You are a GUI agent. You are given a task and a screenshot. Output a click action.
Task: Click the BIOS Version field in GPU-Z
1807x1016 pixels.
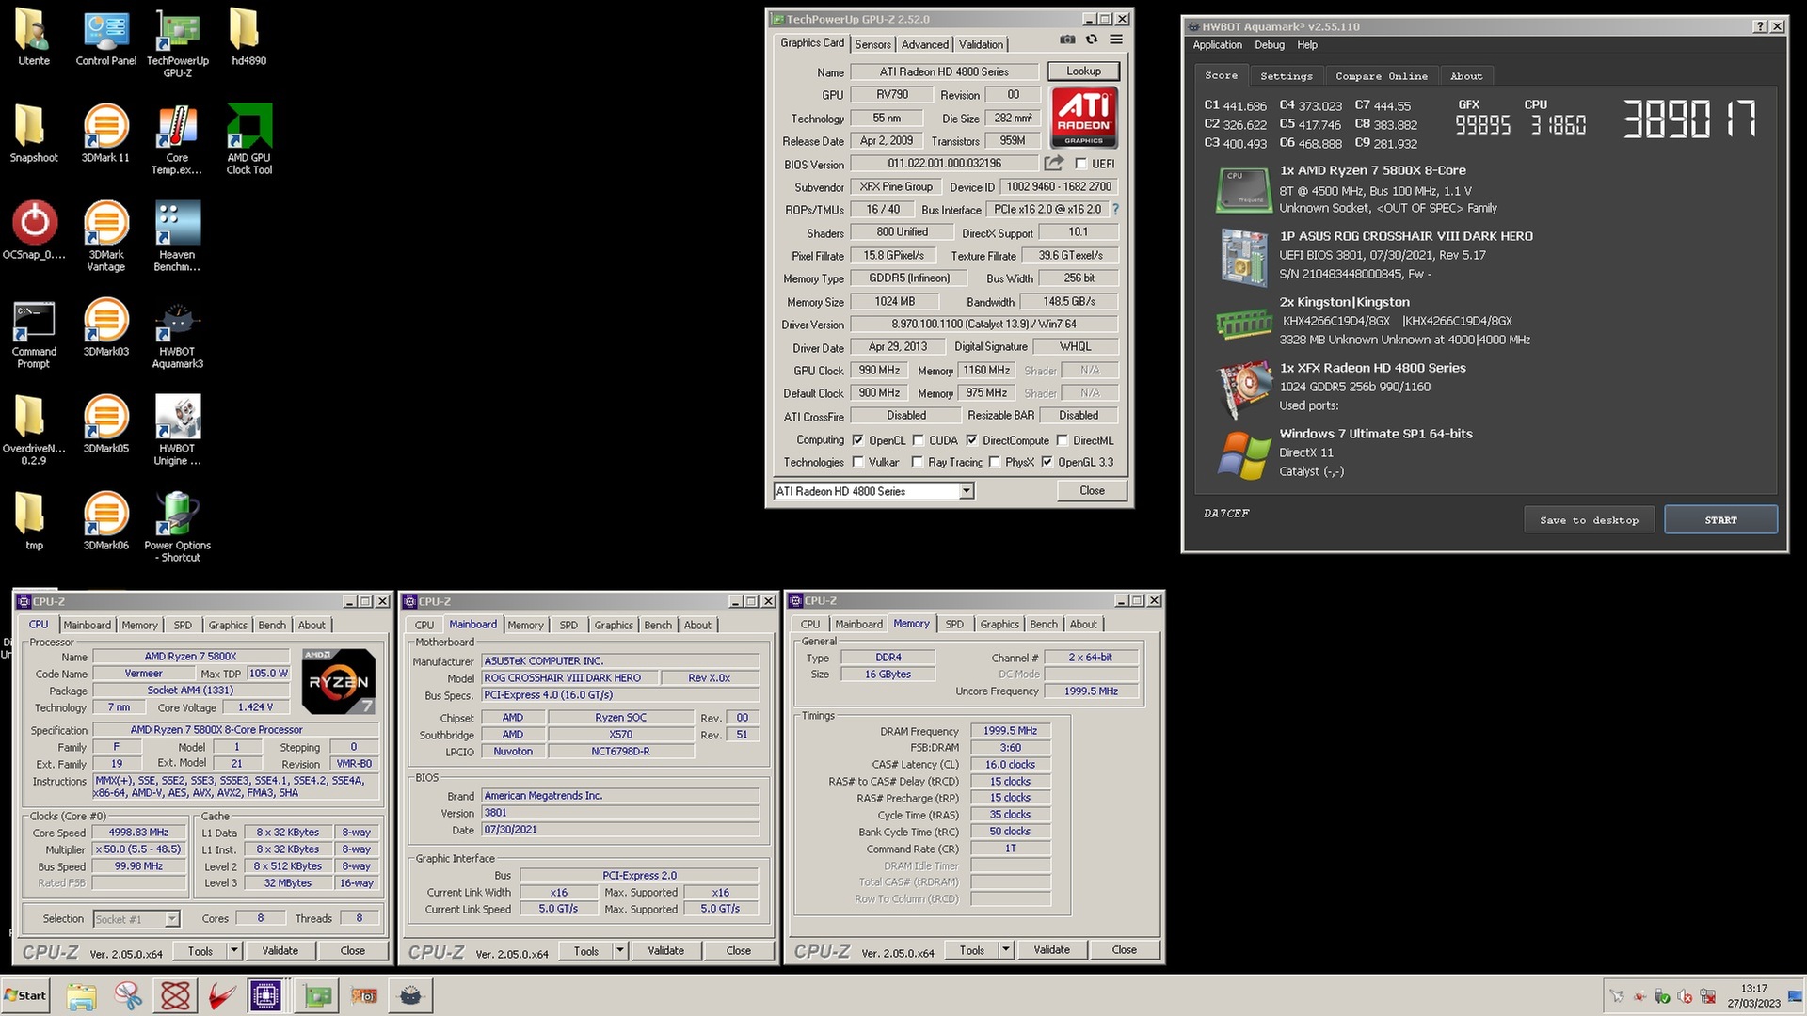pyautogui.click(x=944, y=164)
